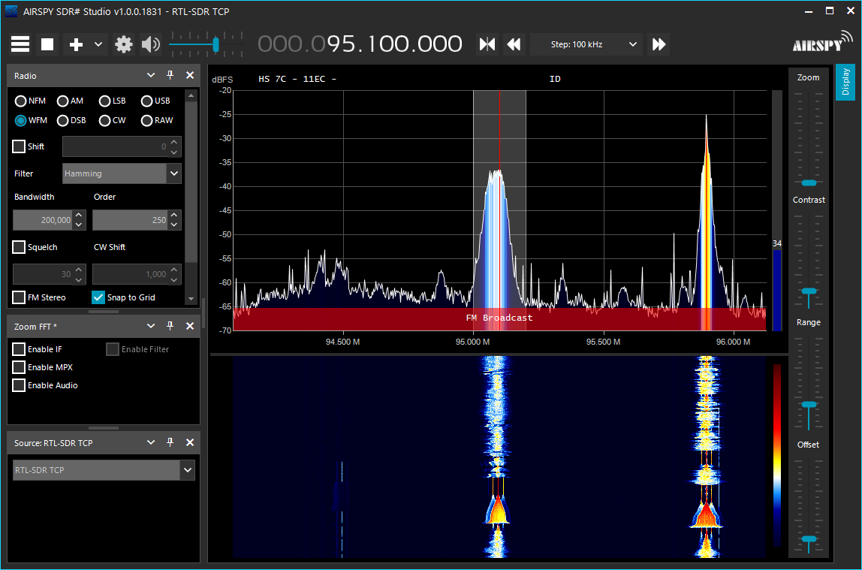
Task: Collapse the Zoom FFT panel with its chevron
Action: point(151,326)
